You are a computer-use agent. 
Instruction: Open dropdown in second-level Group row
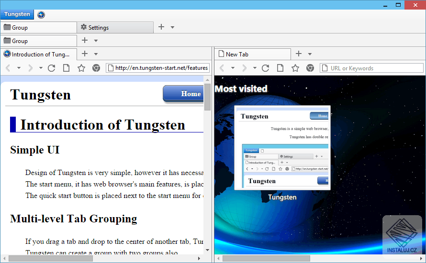tap(96, 41)
